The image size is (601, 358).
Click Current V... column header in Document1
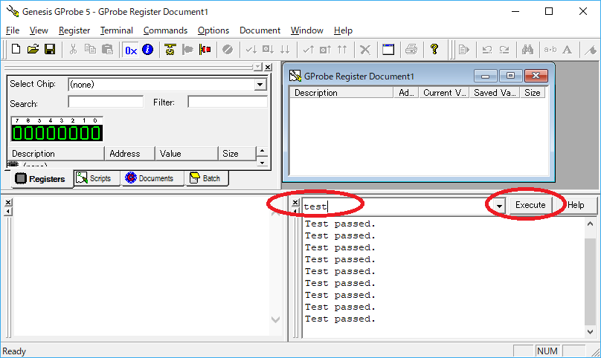click(x=444, y=93)
